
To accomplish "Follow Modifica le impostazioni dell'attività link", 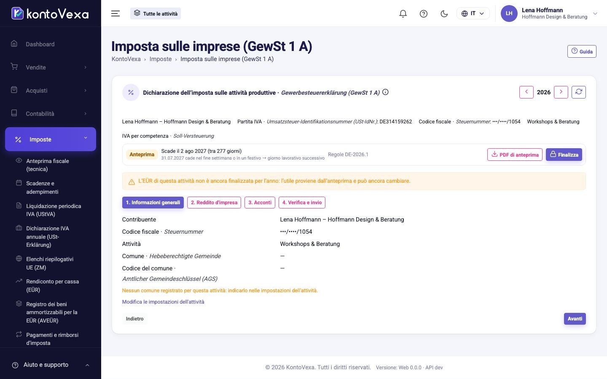I will [163, 302].
